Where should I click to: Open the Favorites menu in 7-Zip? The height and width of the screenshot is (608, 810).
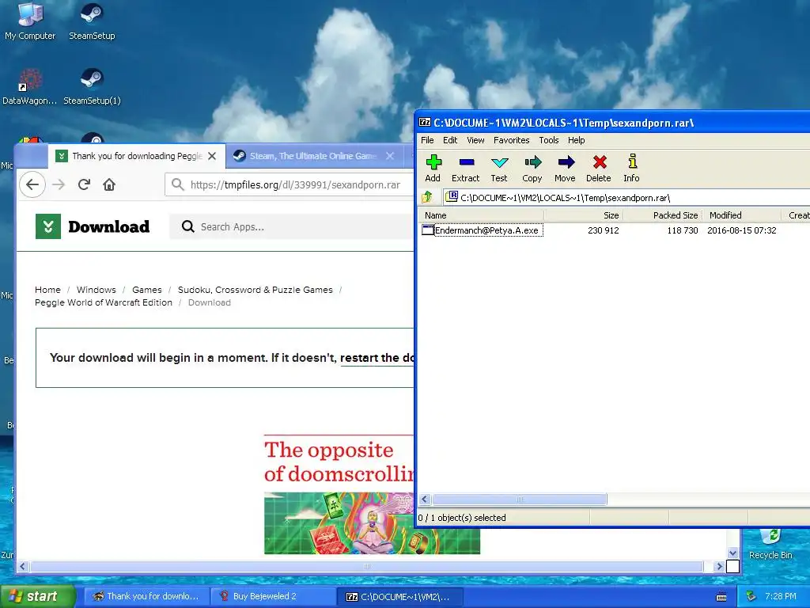(512, 140)
